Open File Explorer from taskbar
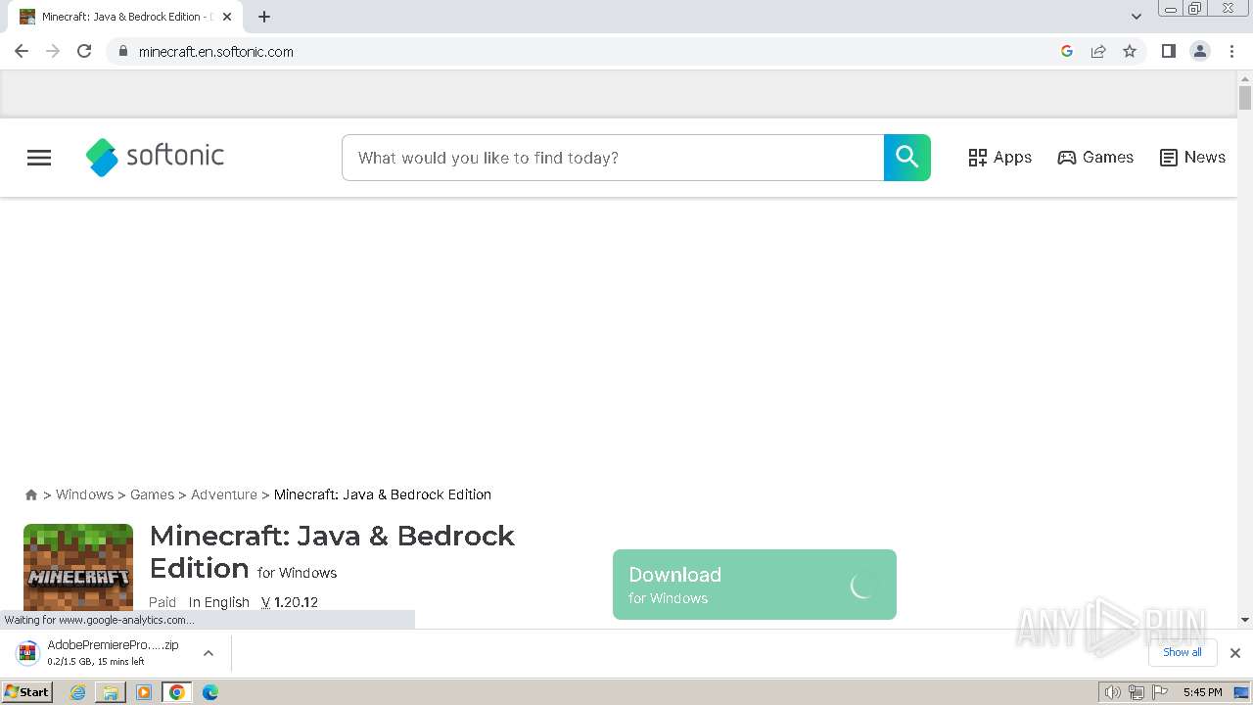Screen dimensions: 1253x705 [x=111, y=692]
